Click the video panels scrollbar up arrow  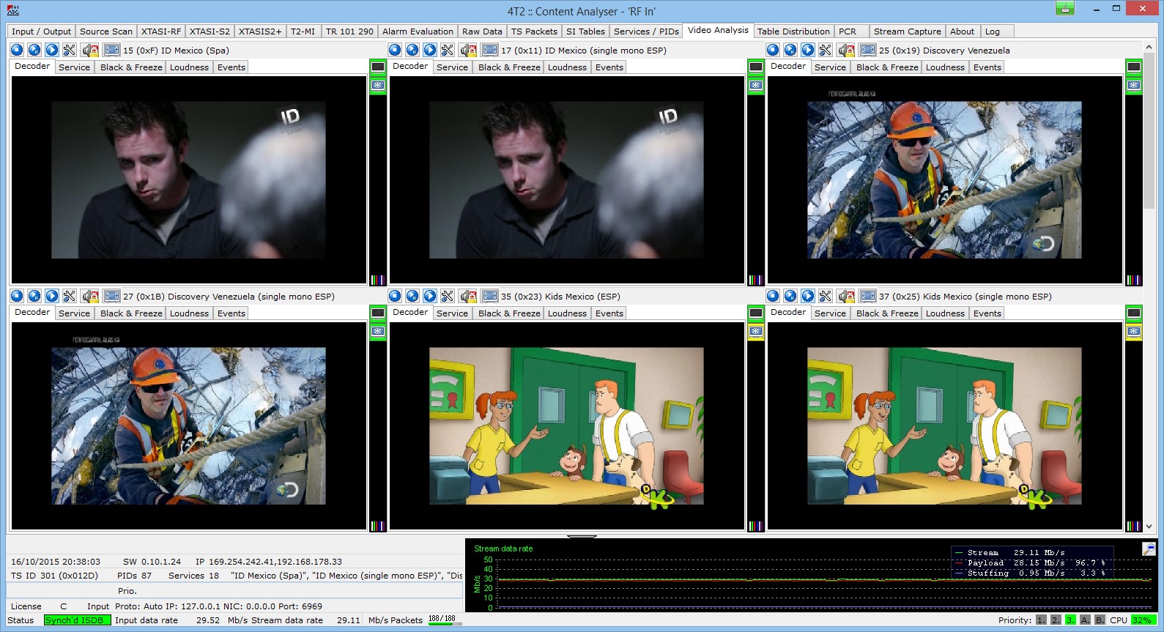(x=1149, y=48)
